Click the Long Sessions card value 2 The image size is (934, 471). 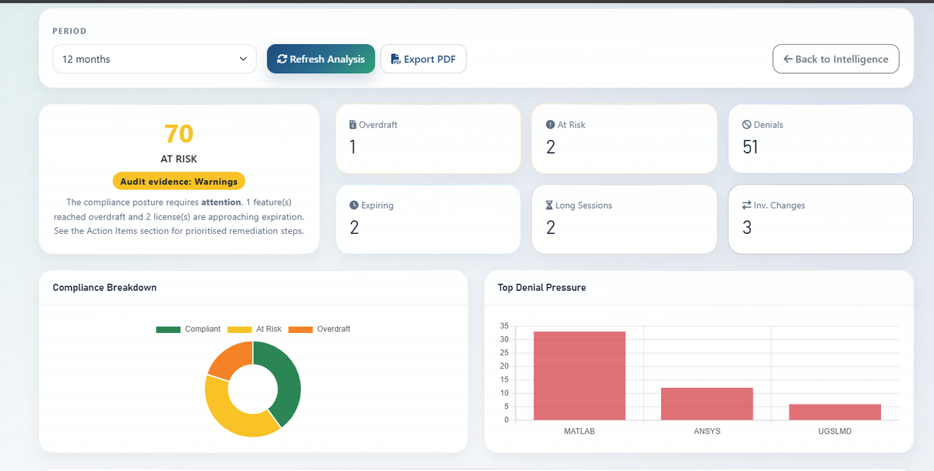point(551,227)
